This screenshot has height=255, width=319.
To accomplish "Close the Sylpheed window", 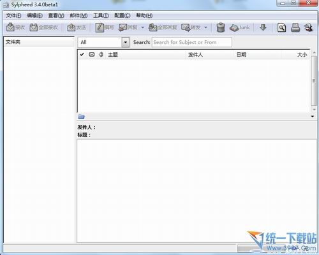I will (308, 3).
